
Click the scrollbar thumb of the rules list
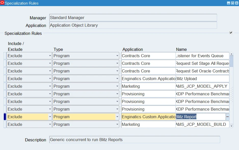pyautogui.click(x=231, y=62)
